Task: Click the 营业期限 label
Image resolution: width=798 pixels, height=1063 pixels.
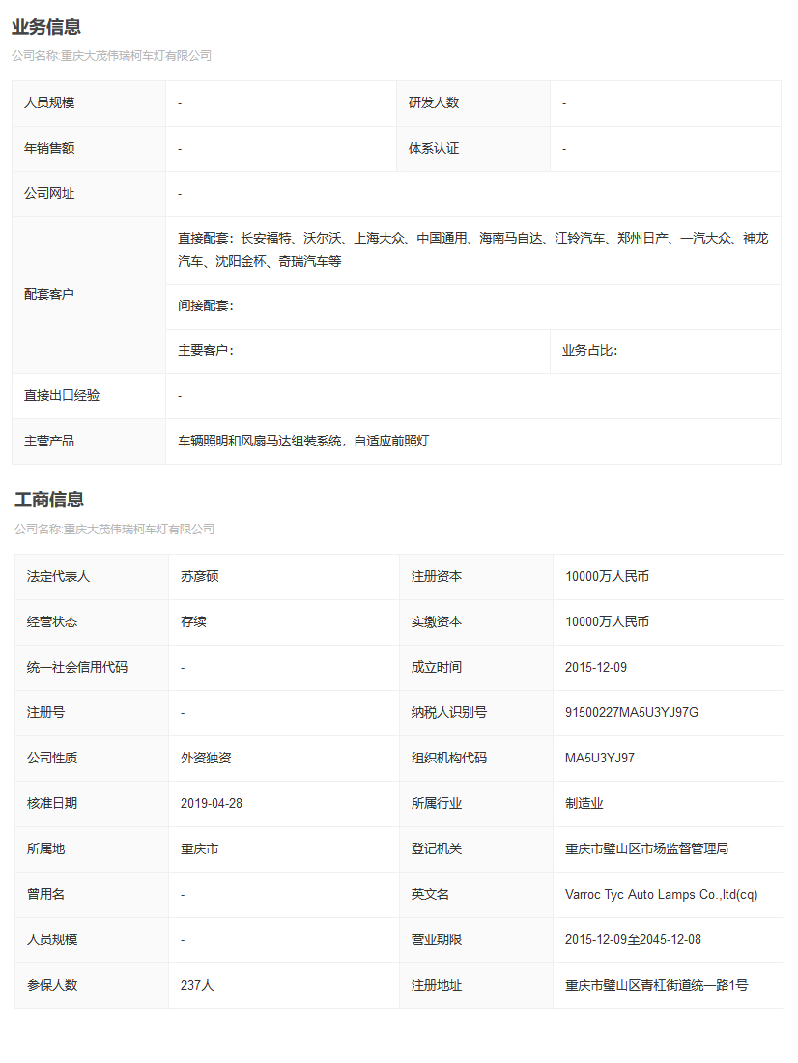Action: [436, 939]
